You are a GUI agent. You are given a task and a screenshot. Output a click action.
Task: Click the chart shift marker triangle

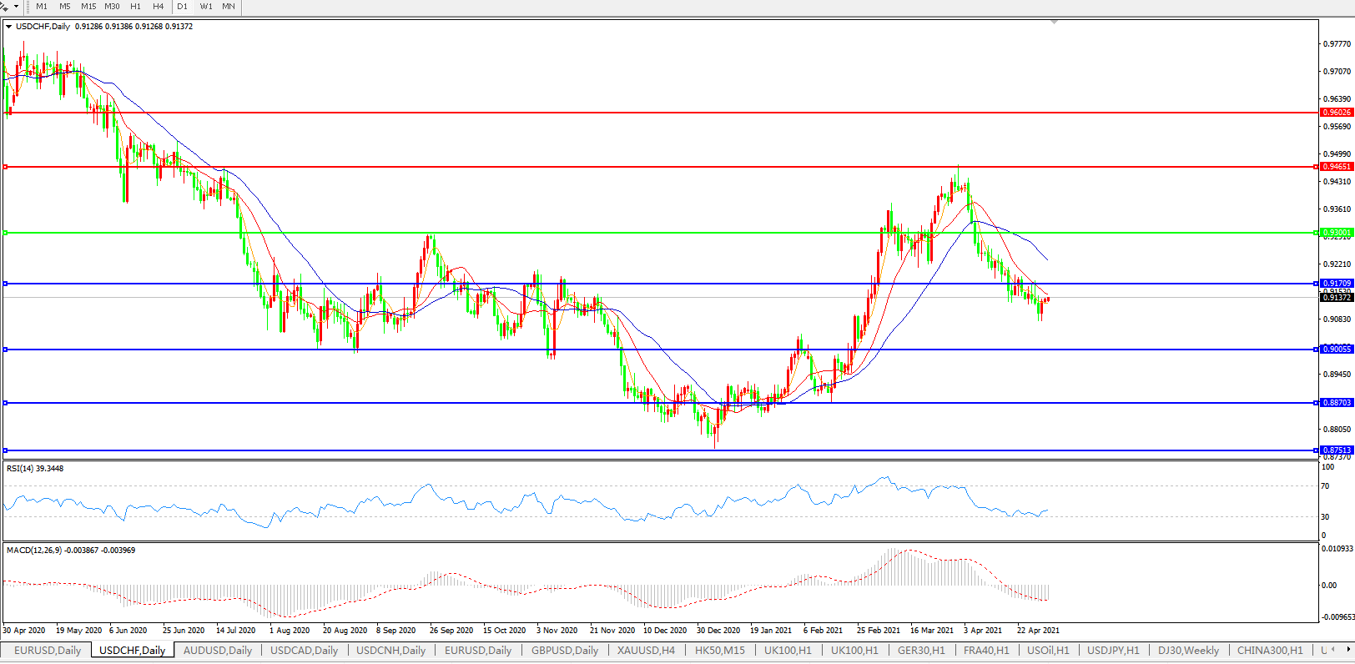tap(1055, 22)
